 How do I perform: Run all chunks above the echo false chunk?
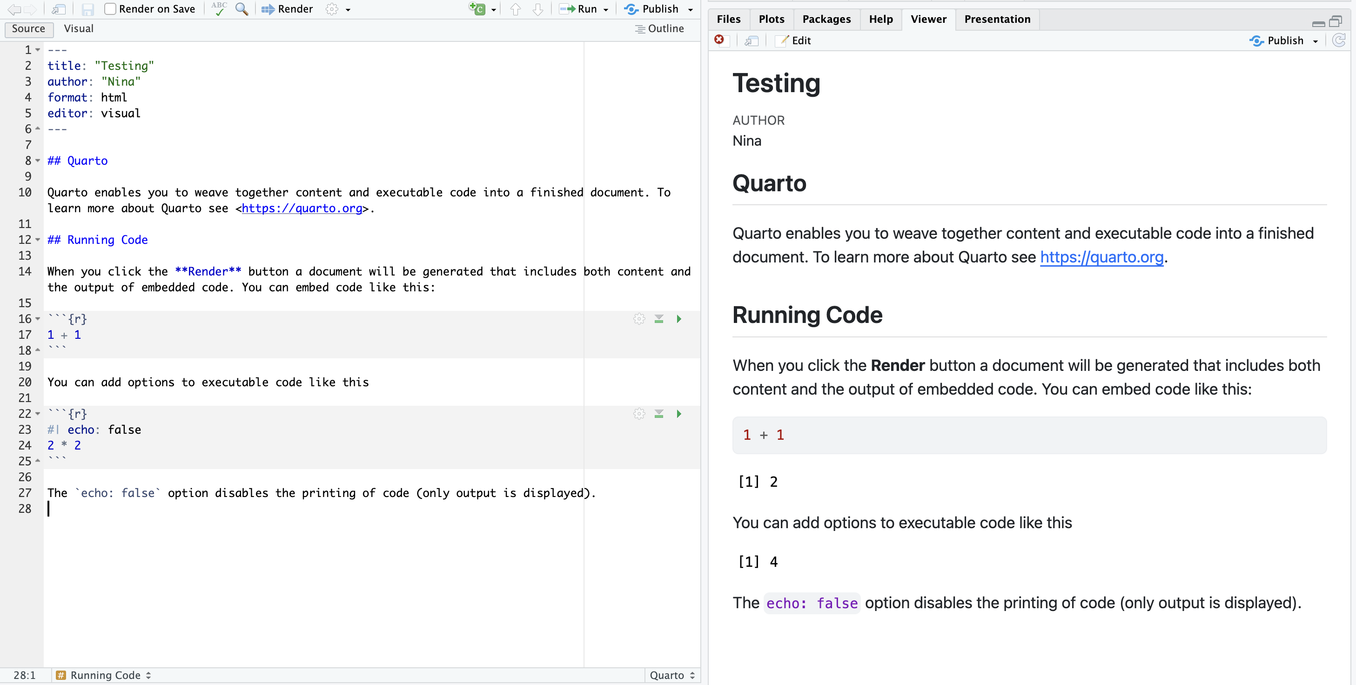(x=658, y=414)
